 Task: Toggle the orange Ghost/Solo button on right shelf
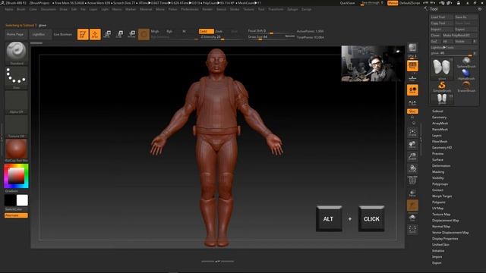pyautogui.click(x=412, y=206)
